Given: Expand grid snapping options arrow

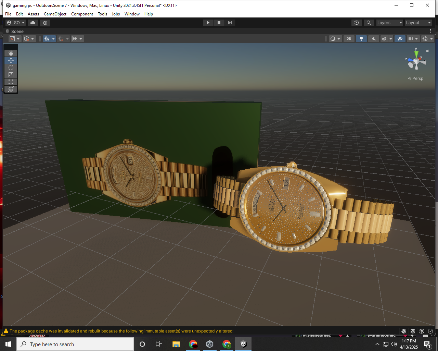Looking at the screenshot, I should (67, 39).
